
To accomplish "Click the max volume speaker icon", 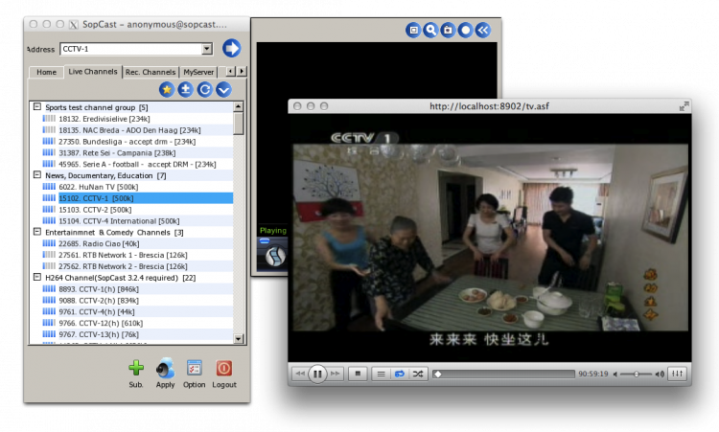I will click(660, 375).
